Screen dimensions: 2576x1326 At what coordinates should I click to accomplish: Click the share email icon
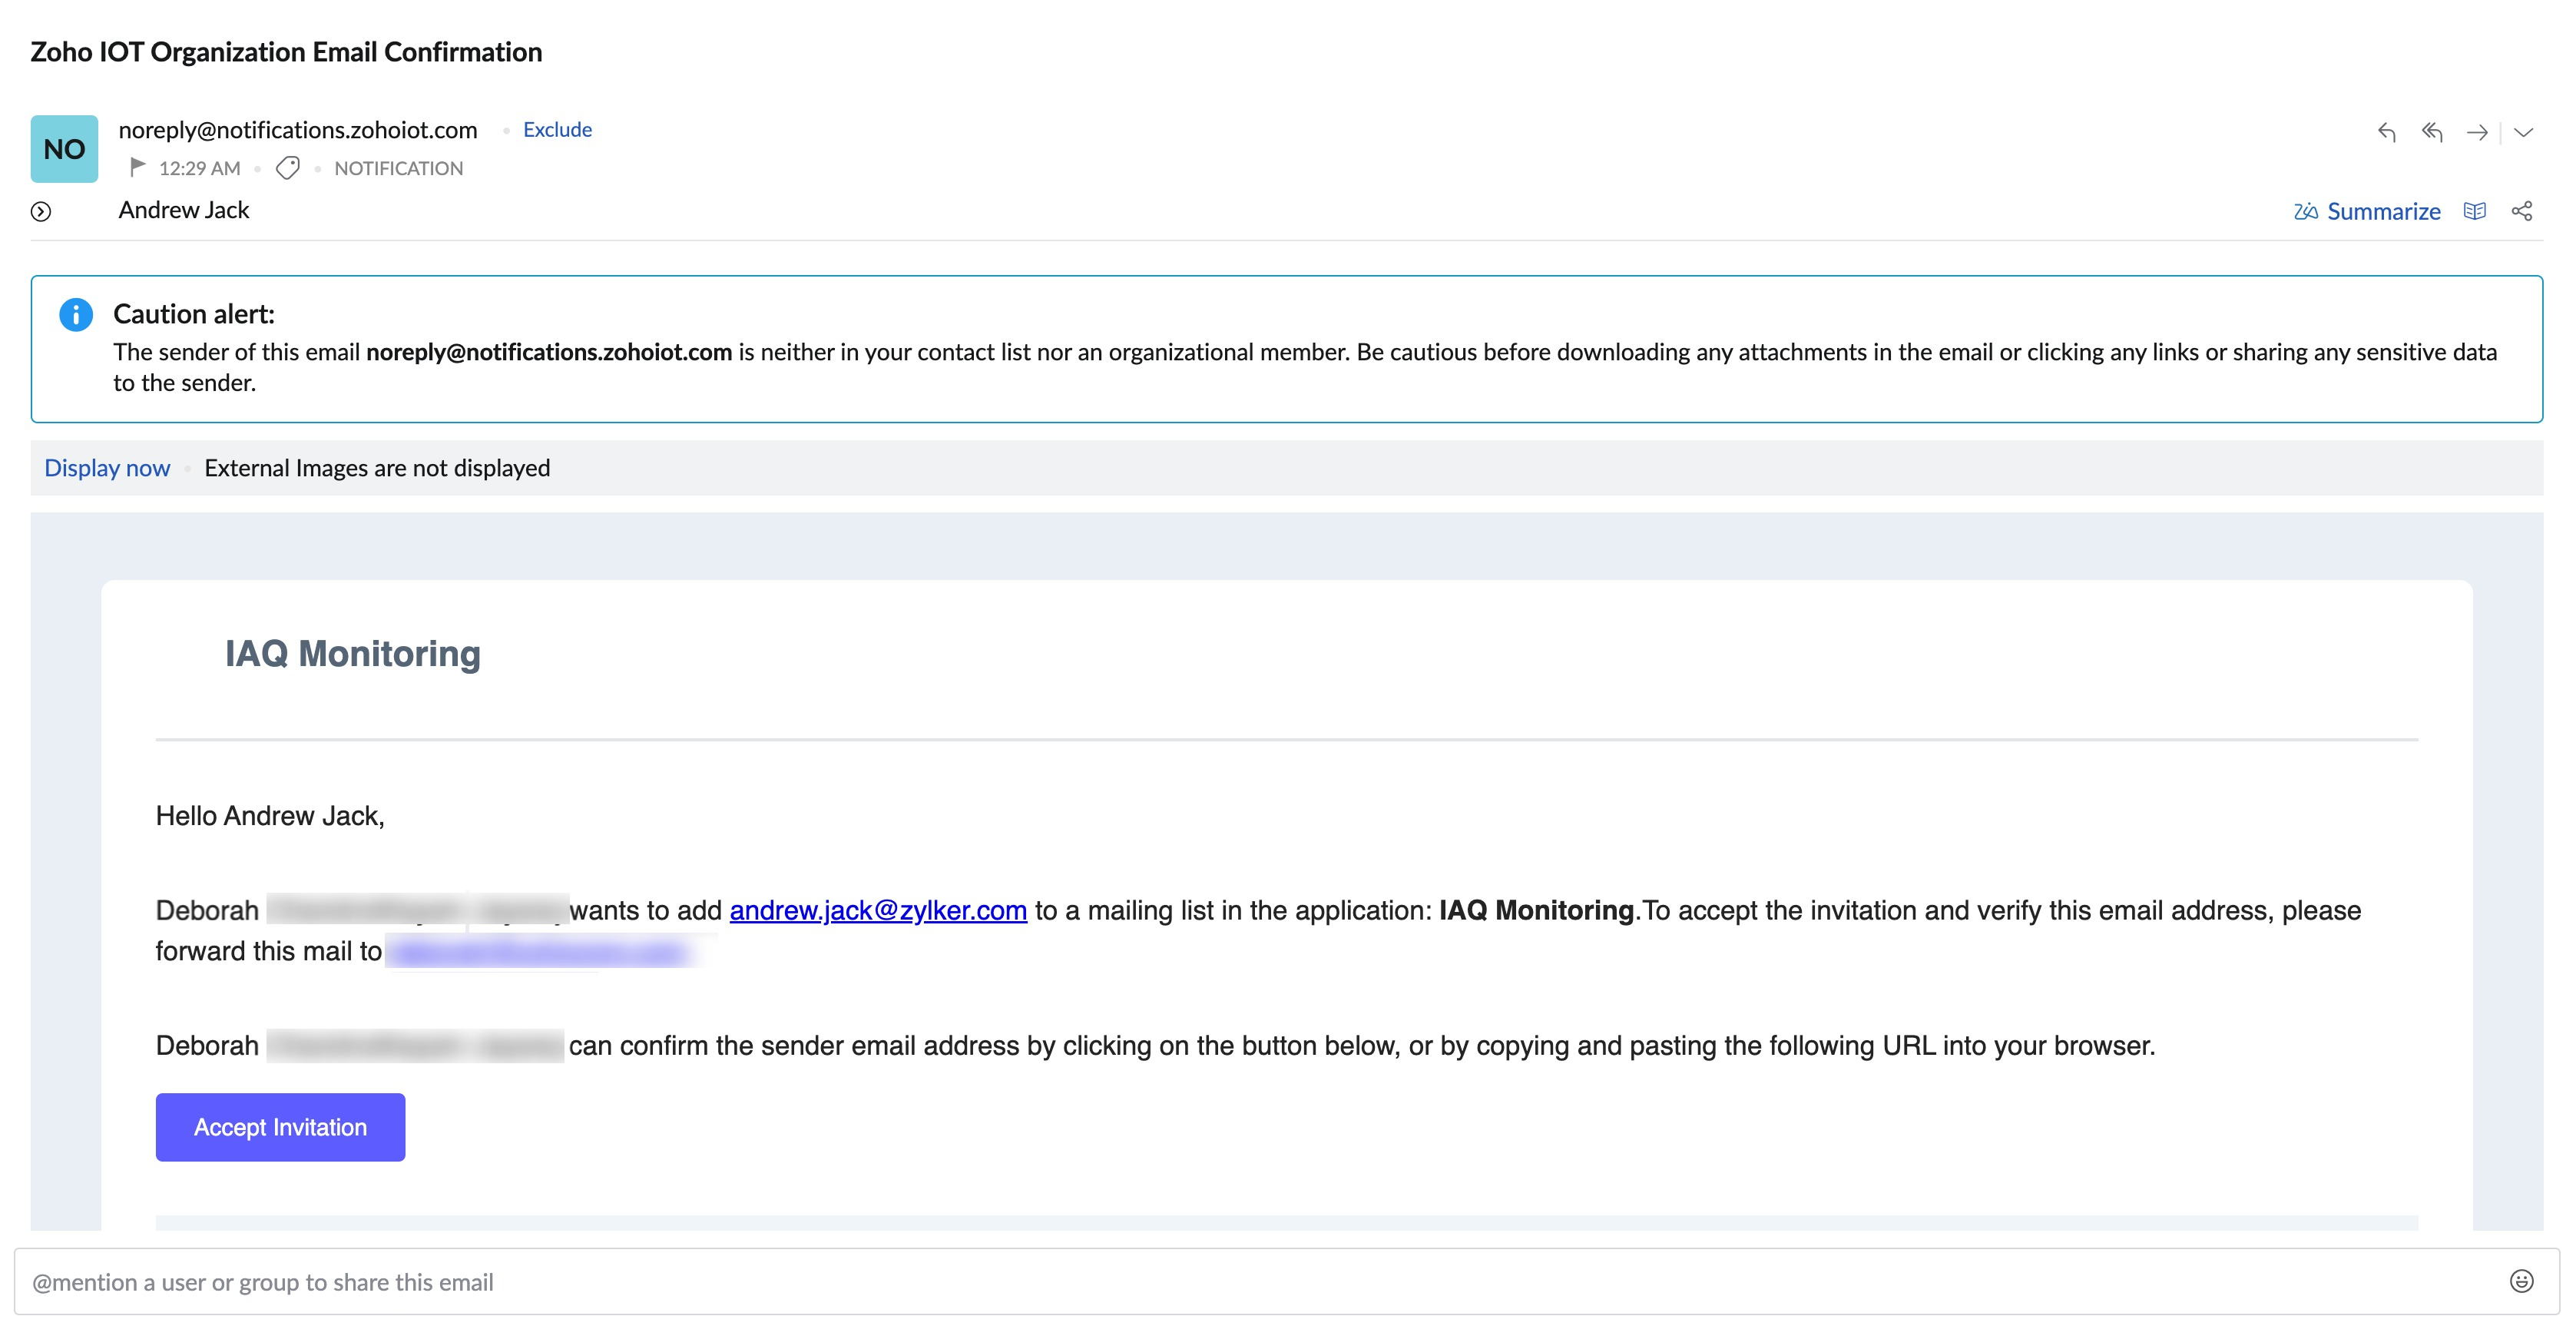(2522, 211)
